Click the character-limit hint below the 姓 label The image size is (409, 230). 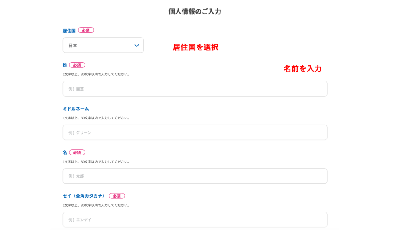click(x=95, y=74)
